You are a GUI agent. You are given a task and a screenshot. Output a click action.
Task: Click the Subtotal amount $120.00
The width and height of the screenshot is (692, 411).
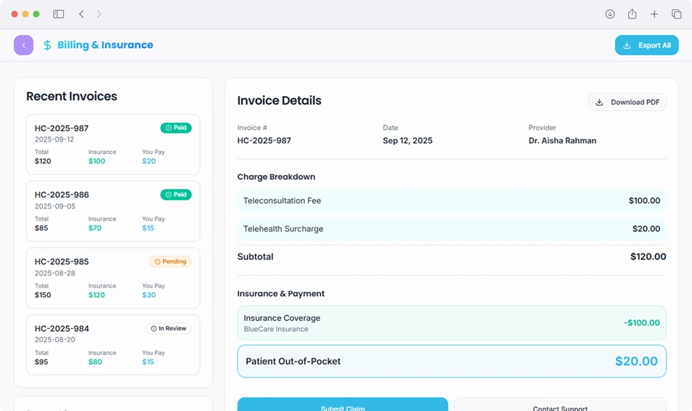[x=648, y=257]
